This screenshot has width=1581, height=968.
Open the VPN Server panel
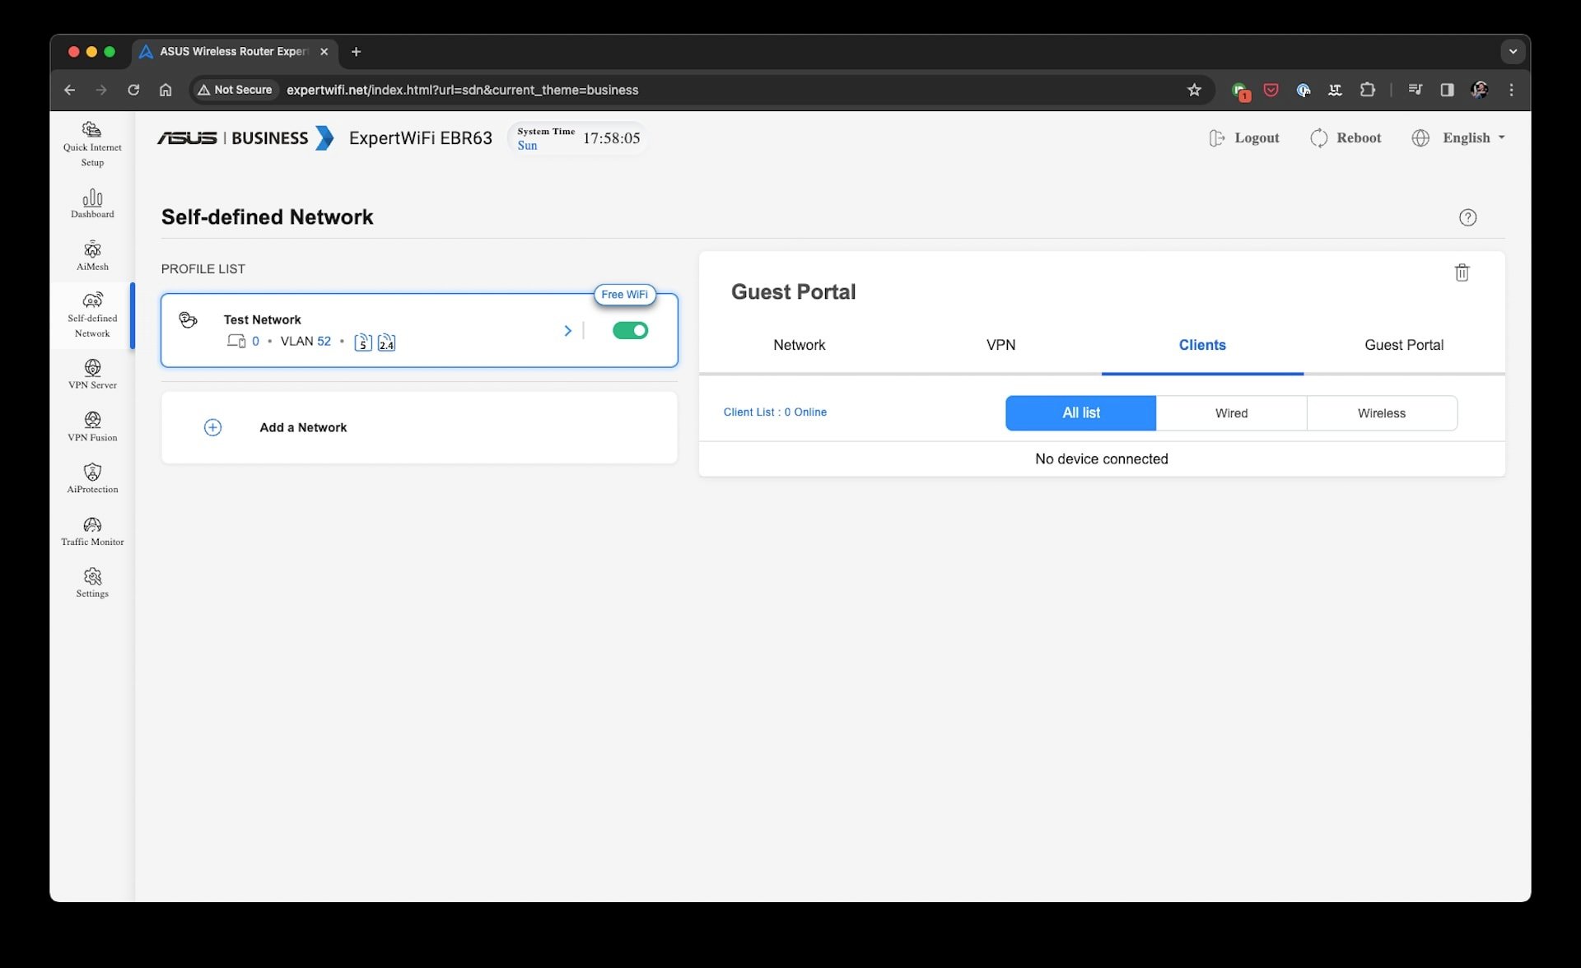point(91,374)
